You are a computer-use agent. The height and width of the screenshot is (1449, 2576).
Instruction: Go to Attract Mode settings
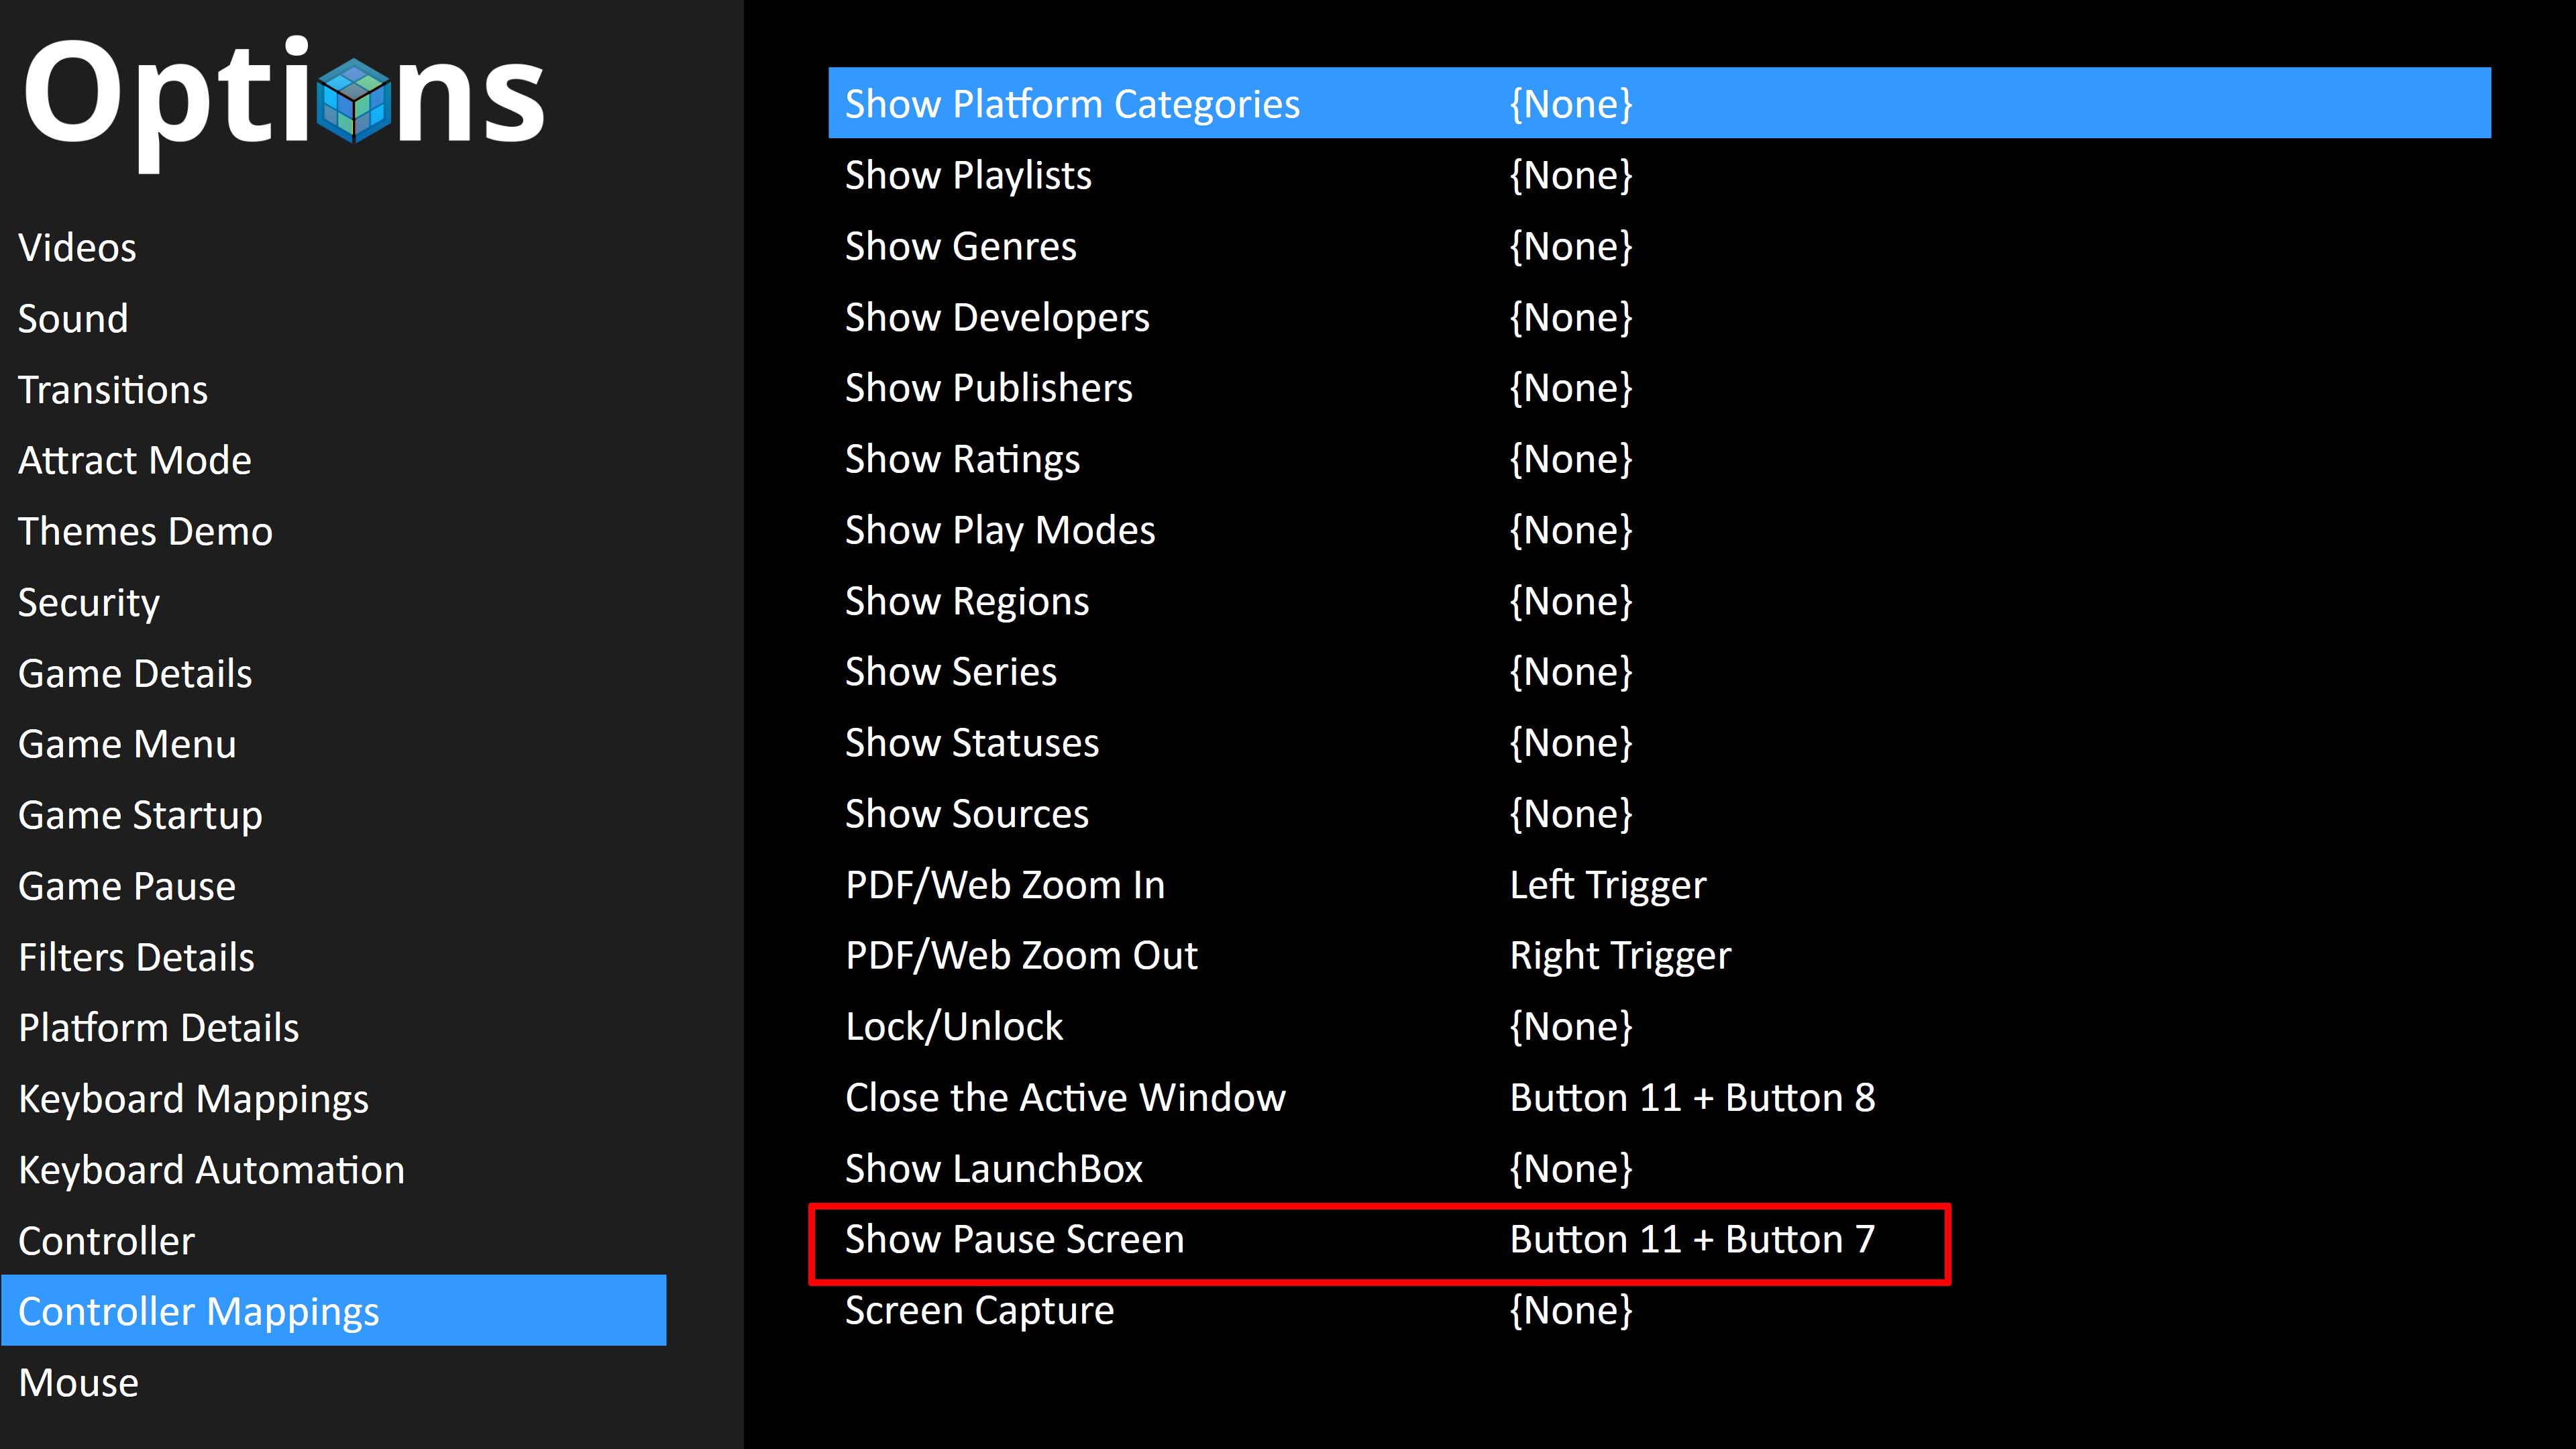click(x=135, y=460)
